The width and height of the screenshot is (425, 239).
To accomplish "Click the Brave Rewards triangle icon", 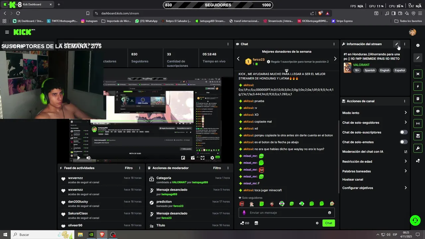I will click(327, 13).
